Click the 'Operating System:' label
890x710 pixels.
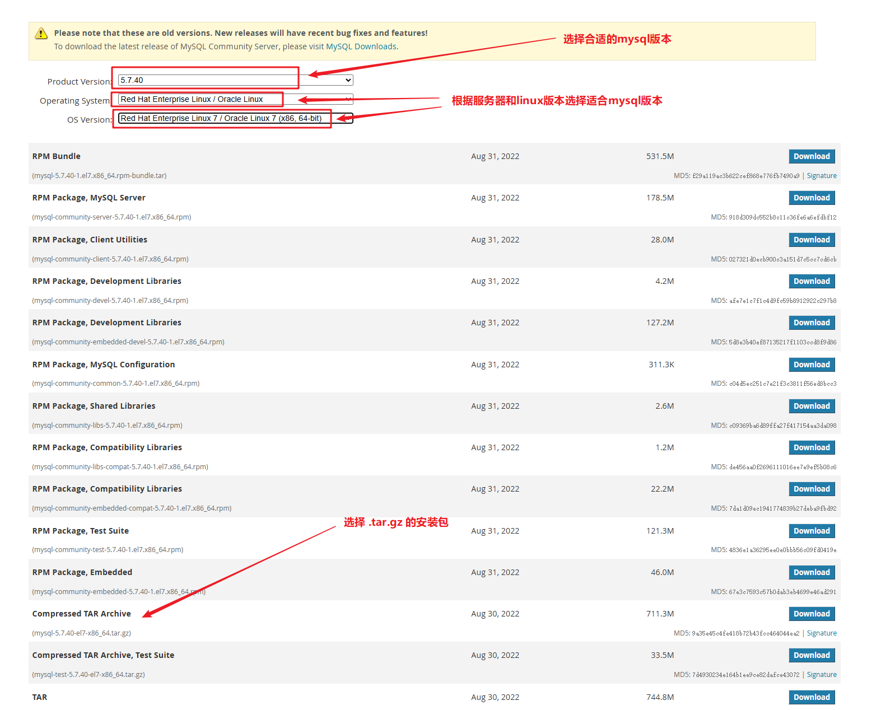[75, 101]
